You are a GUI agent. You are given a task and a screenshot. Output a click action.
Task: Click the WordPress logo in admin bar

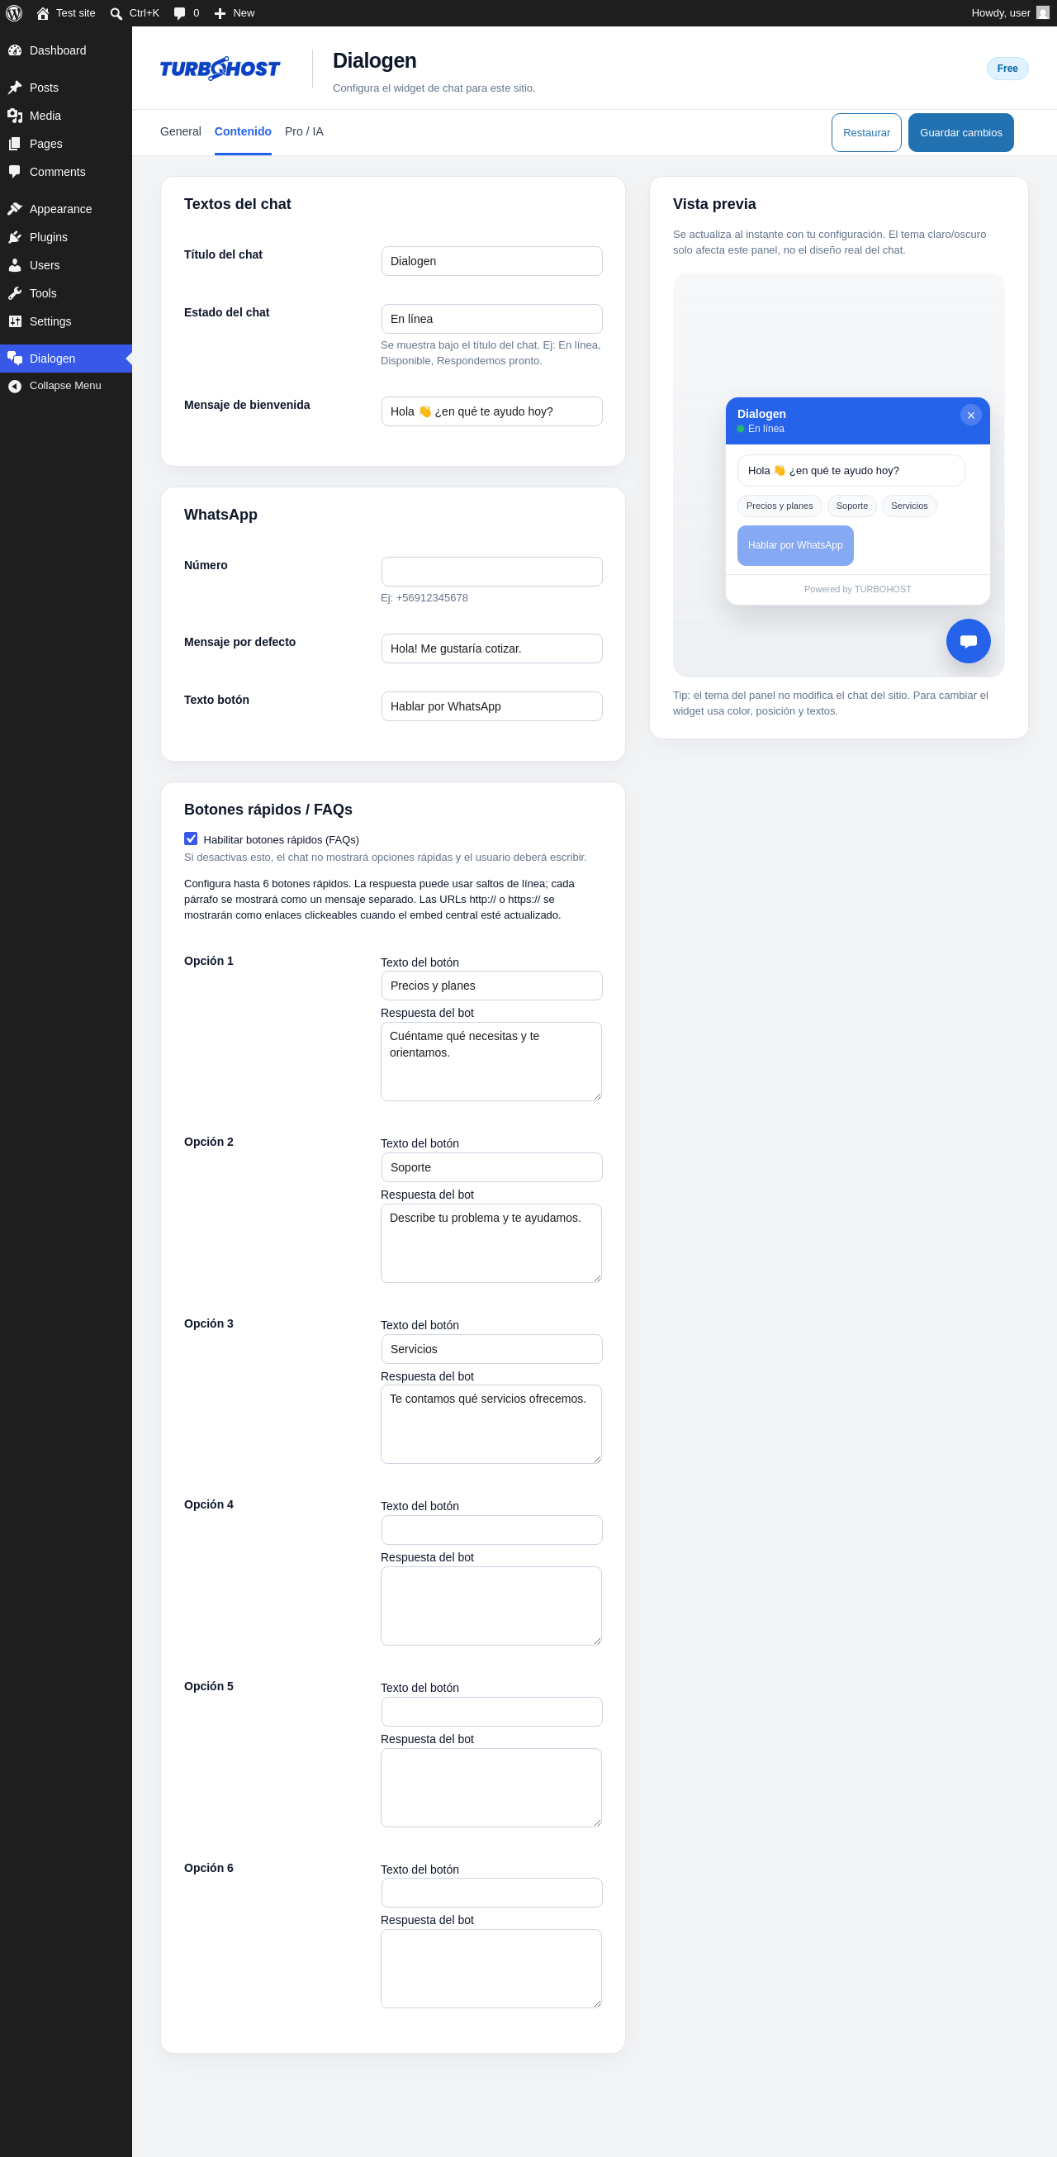(14, 12)
